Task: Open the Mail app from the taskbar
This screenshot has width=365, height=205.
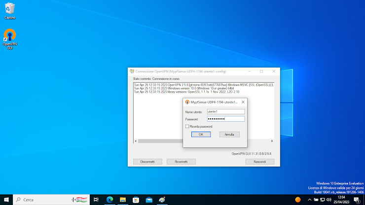Action: [149, 200]
